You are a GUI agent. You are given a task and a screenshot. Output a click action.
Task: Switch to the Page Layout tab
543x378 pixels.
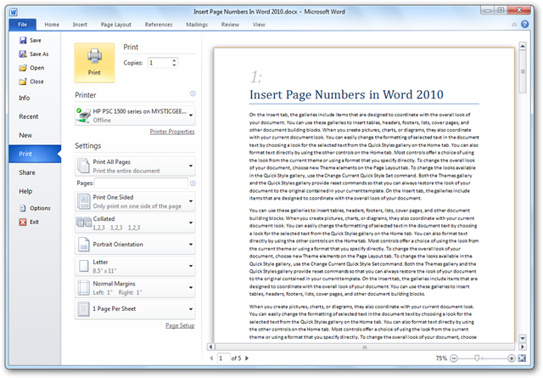click(x=116, y=25)
